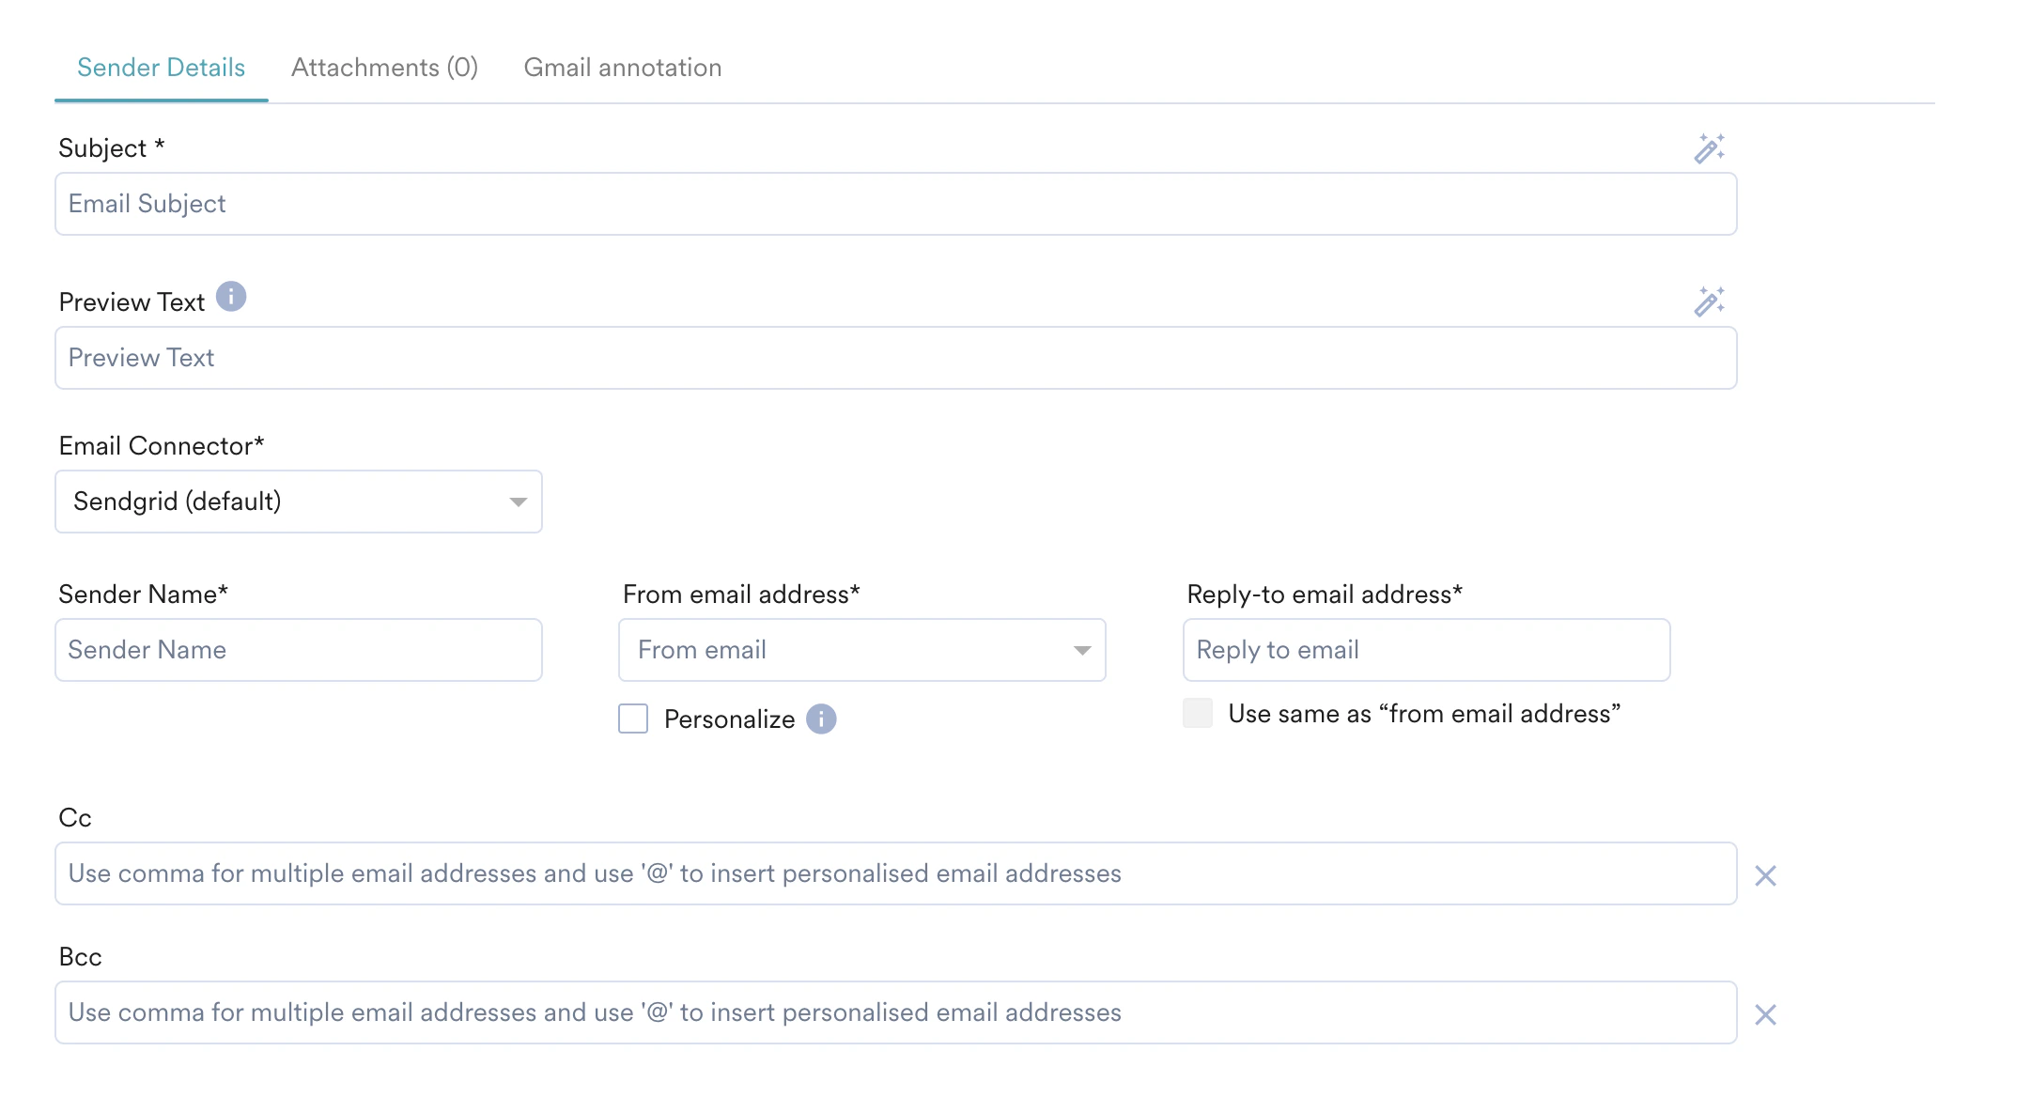Click the info icon next to Preview Text
2031x1097 pixels.
click(231, 296)
